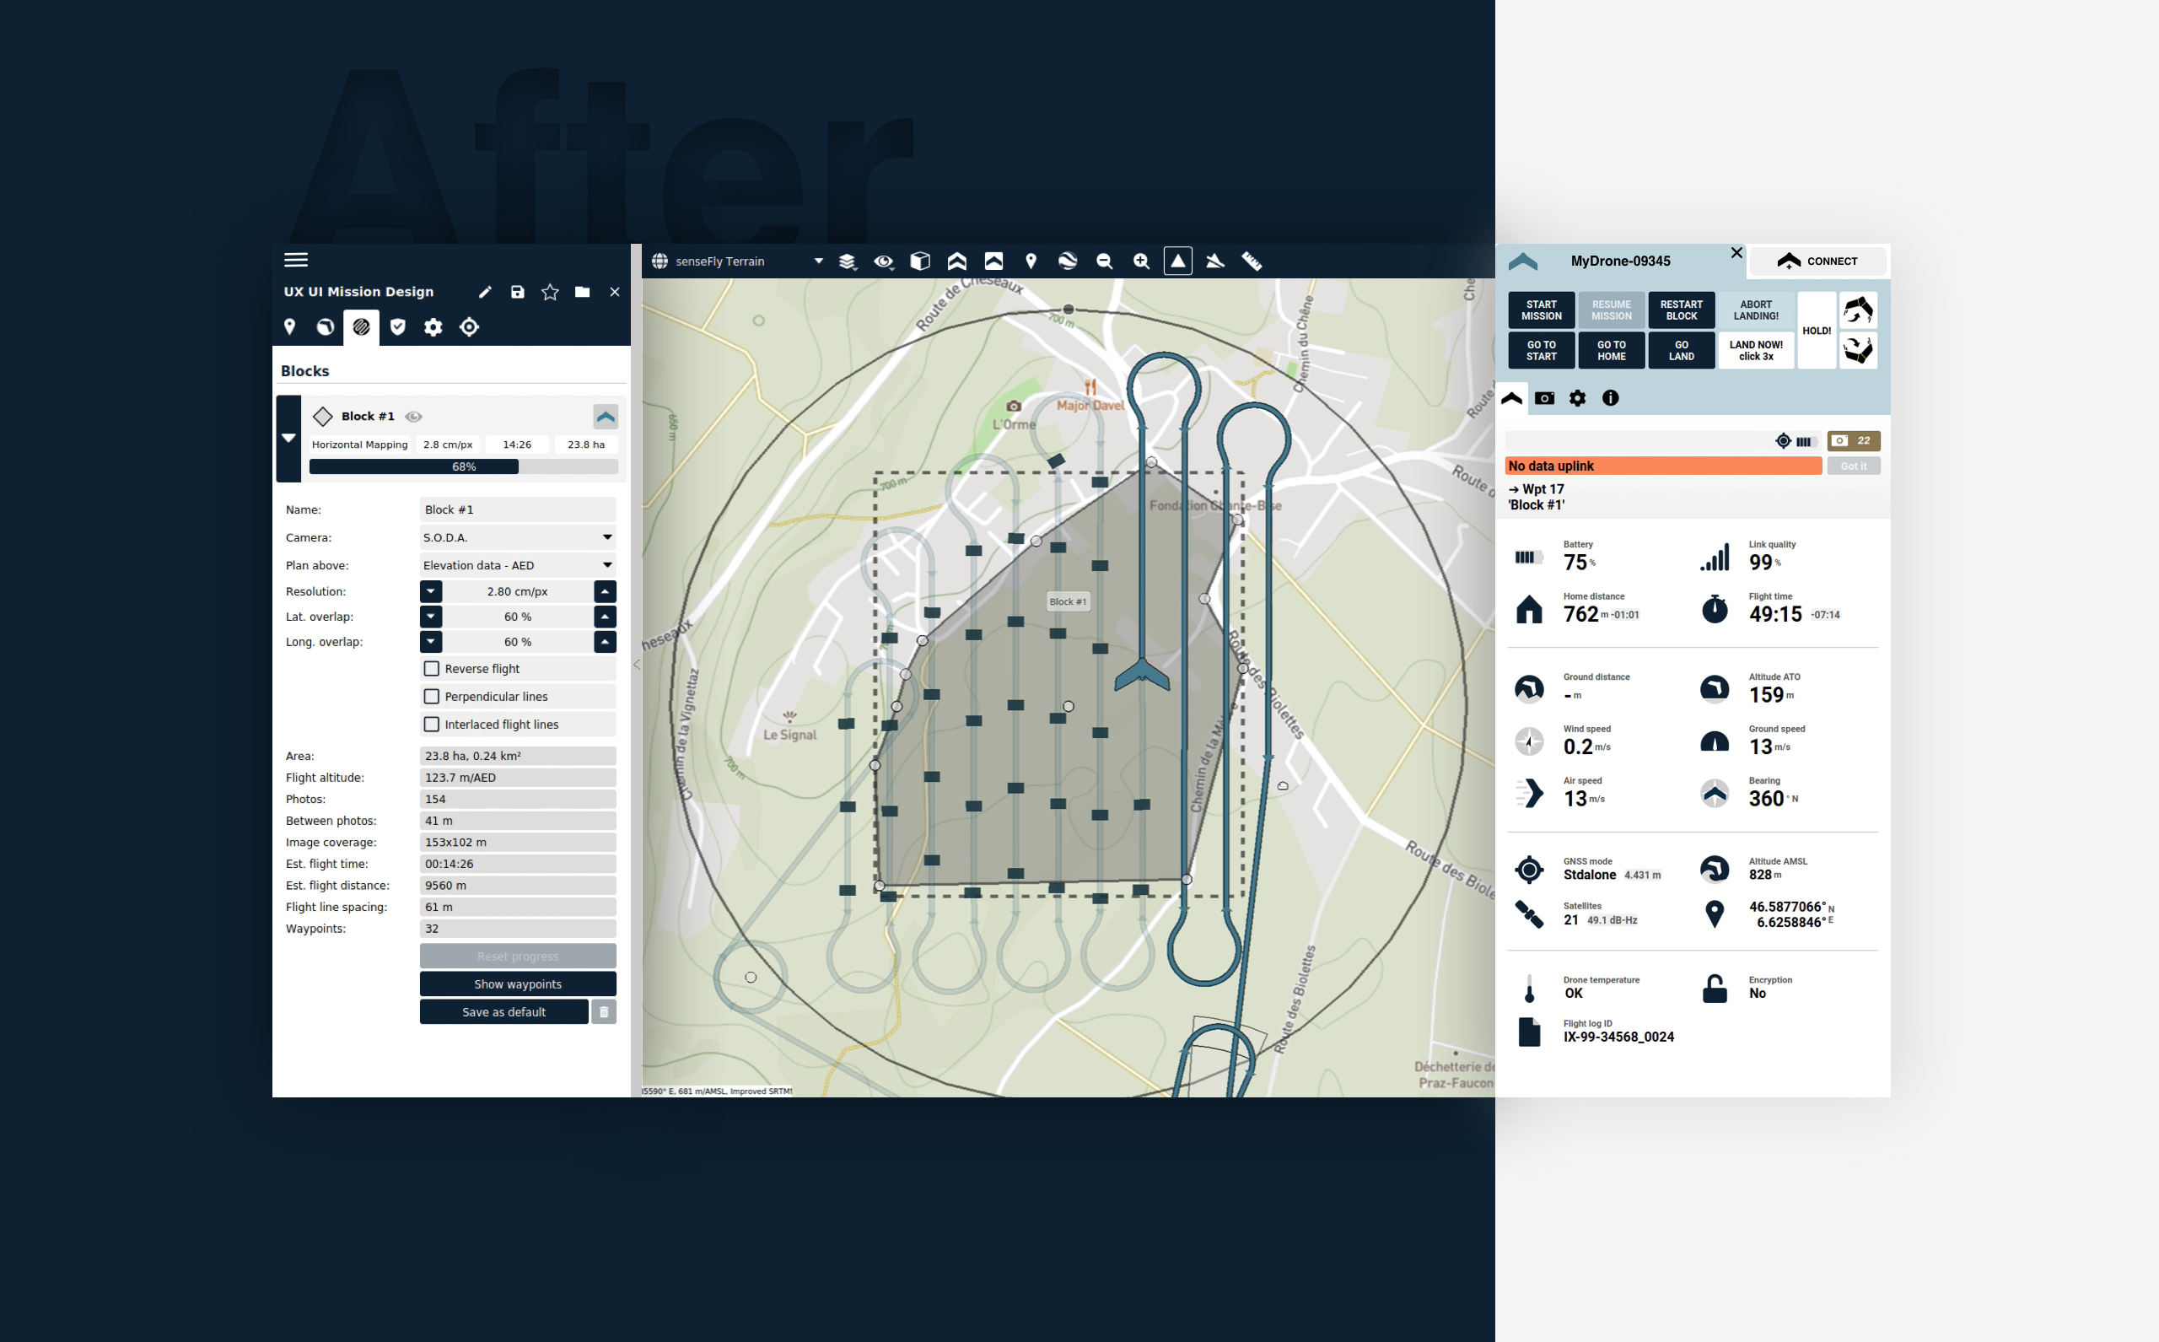Enable Interlaced flight lines checkbox
The width and height of the screenshot is (2159, 1342).
[431, 725]
